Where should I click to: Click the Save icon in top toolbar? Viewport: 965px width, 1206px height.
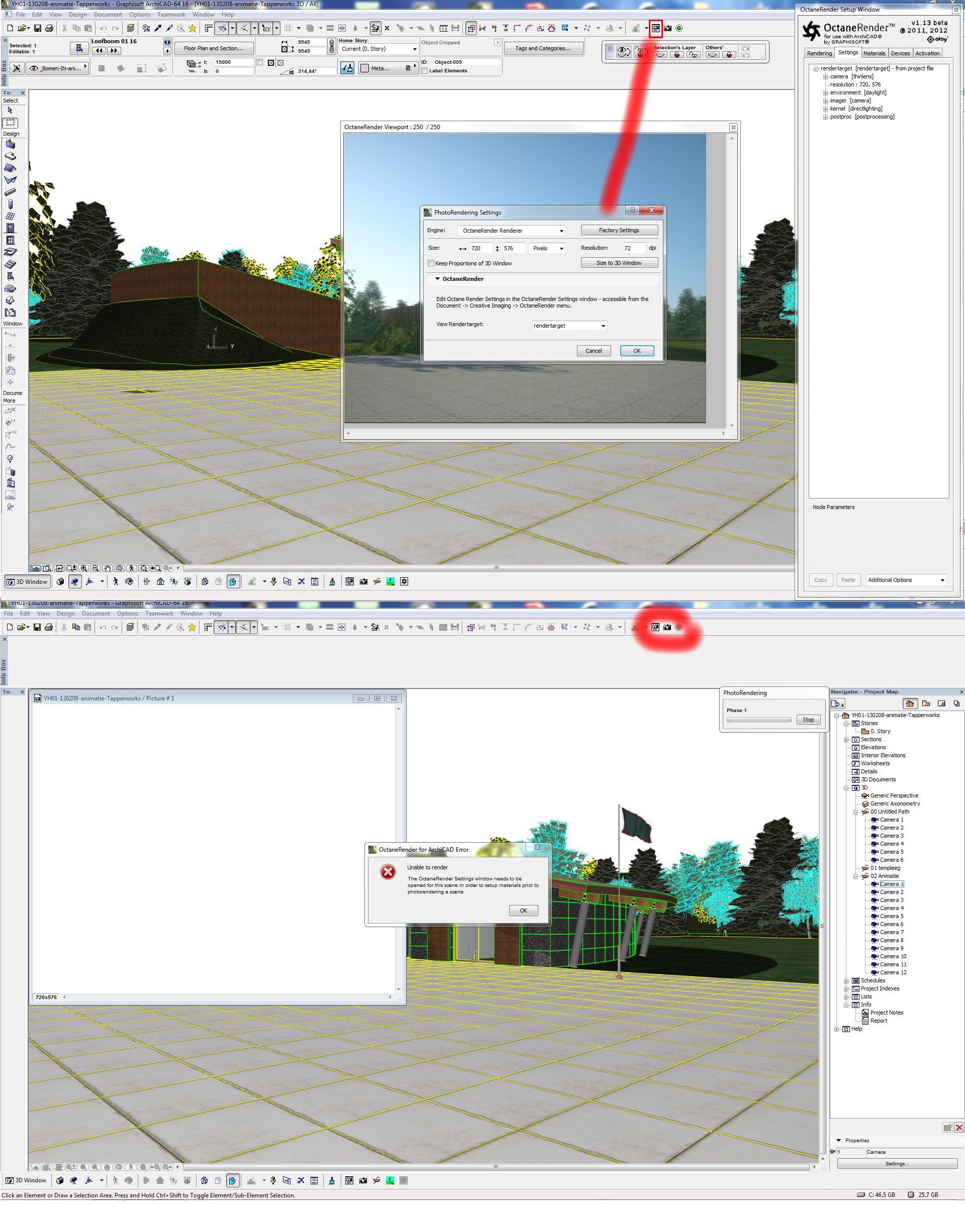[38, 28]
